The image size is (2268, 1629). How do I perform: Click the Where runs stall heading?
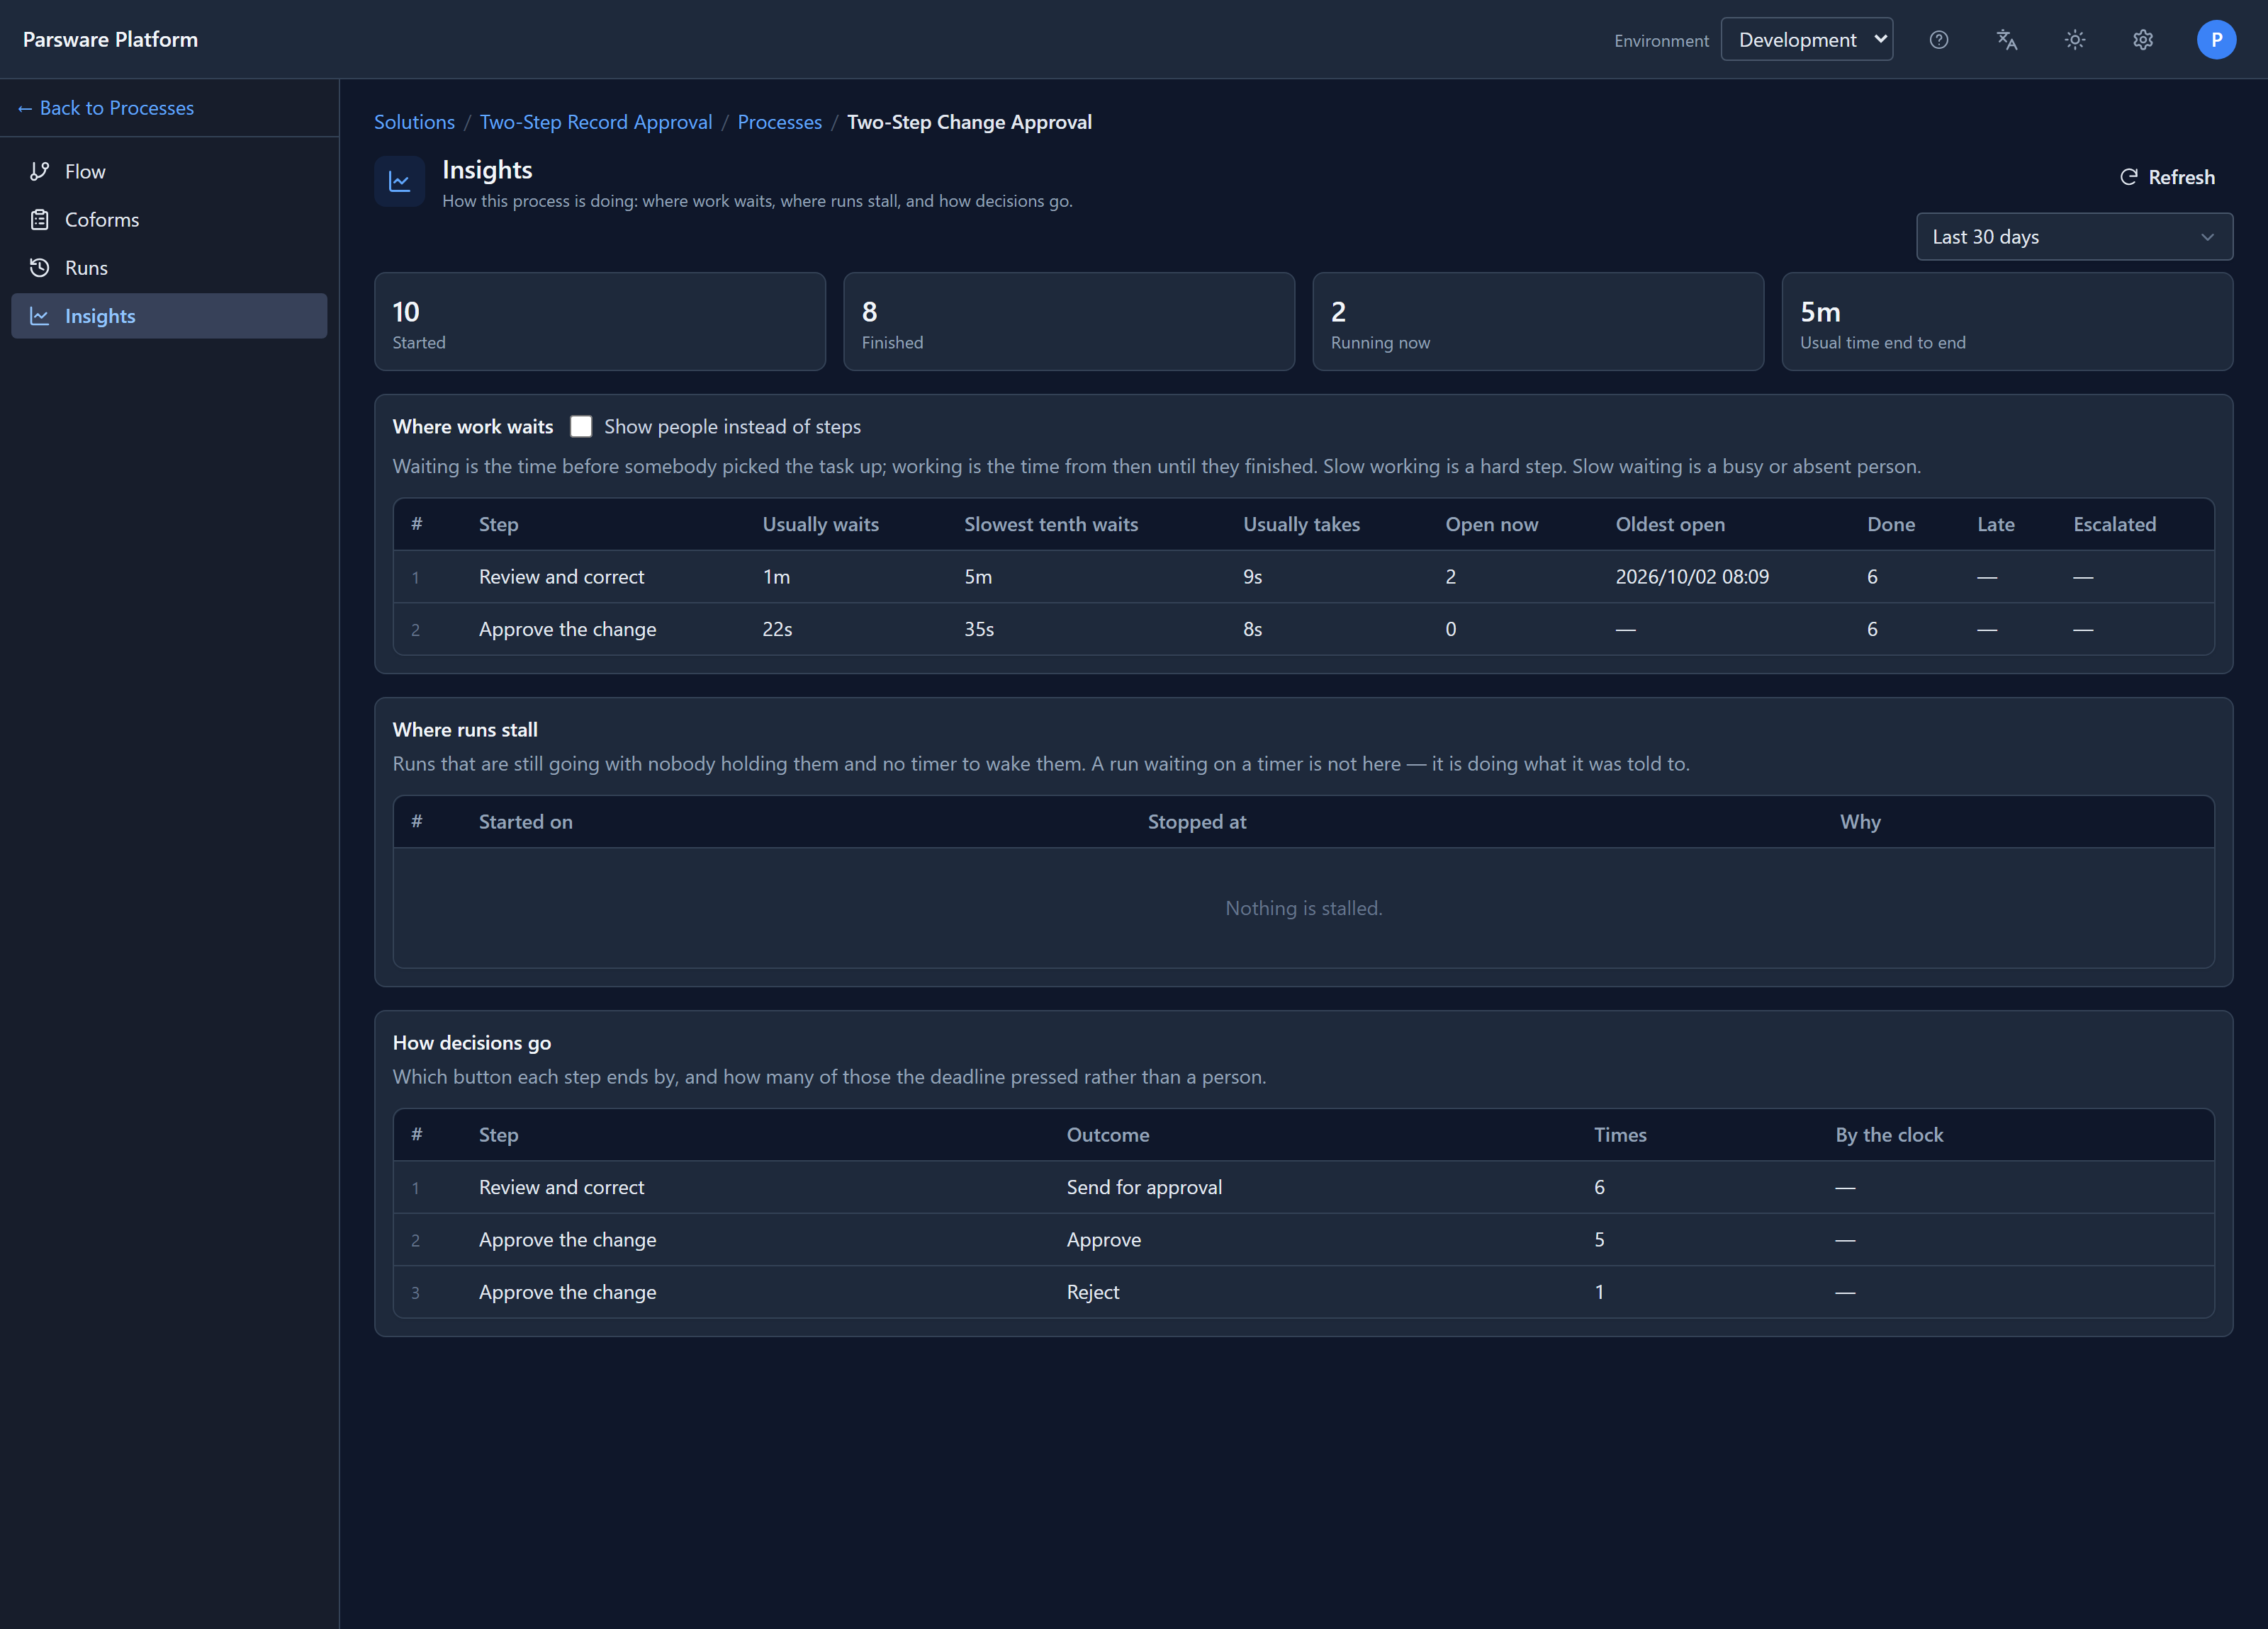click(x=465, y=730)
